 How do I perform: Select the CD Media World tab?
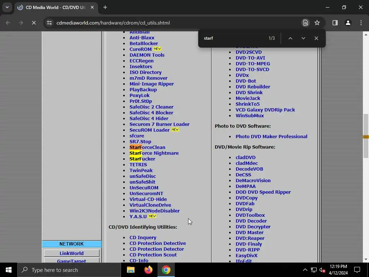click(x=56, y=7)
